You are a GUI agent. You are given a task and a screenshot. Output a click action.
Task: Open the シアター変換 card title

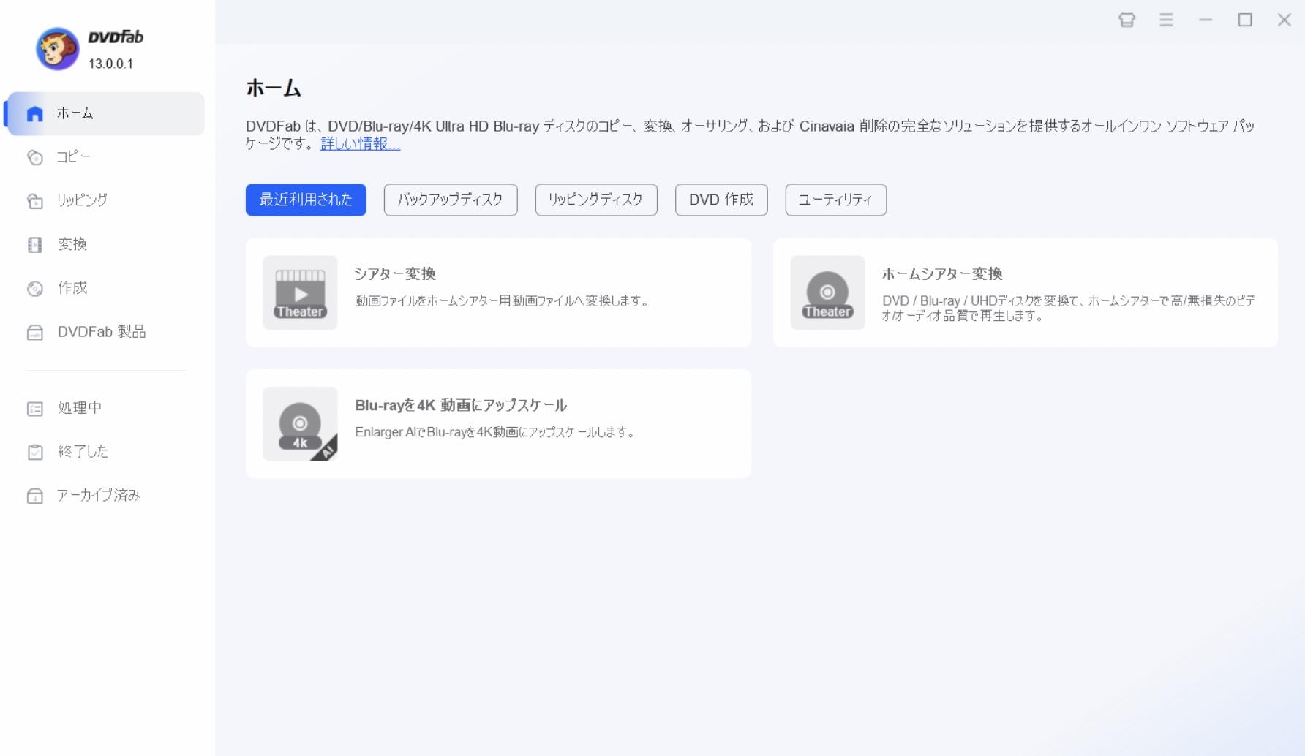(395, 273)
